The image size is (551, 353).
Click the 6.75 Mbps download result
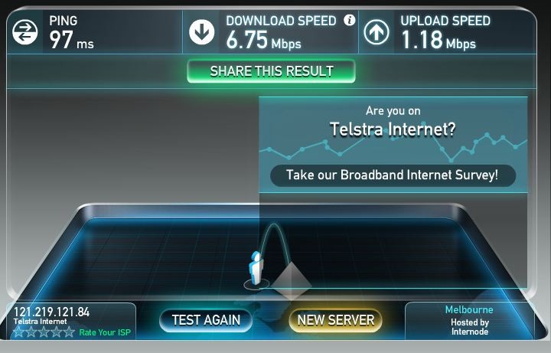[x=263, y=39]
